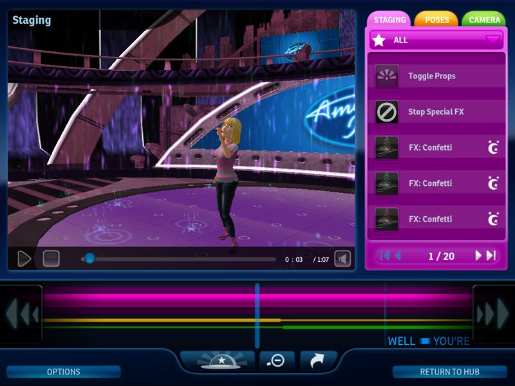Screen dimensions: 515x386
Task: Click the 1 / 20 page indicator
Action: pos(441,256)
